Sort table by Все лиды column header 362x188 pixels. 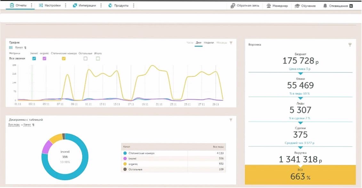click(x=218, y=147)
